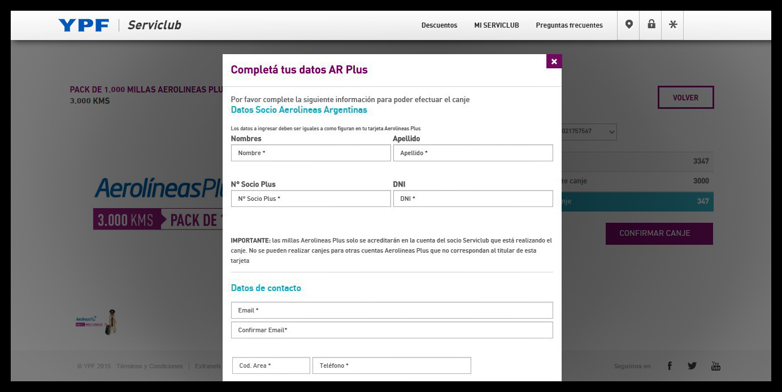This screenshot has height=392, width=782.
Task: Open the Descuentos menu
Action: (x=439, y=25)
